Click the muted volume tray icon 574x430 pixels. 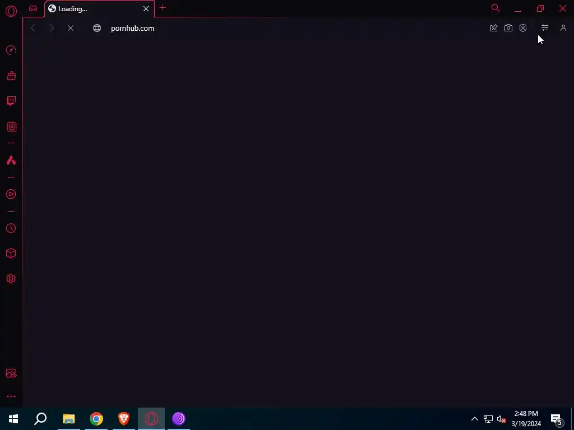pyautogui.click(x=501, y=419)
